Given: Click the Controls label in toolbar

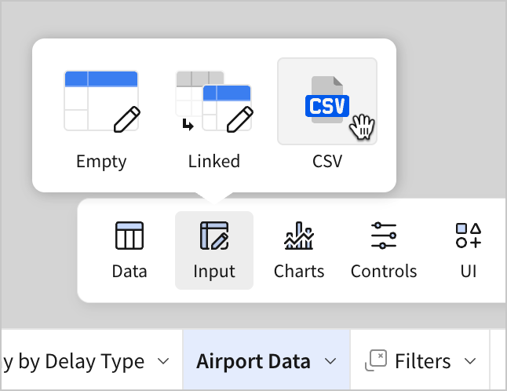Looking at the screenshot, I should point(384,272).
